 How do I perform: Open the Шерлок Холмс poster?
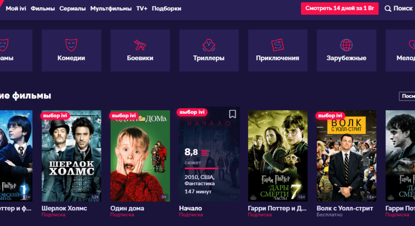pos(71,156)
